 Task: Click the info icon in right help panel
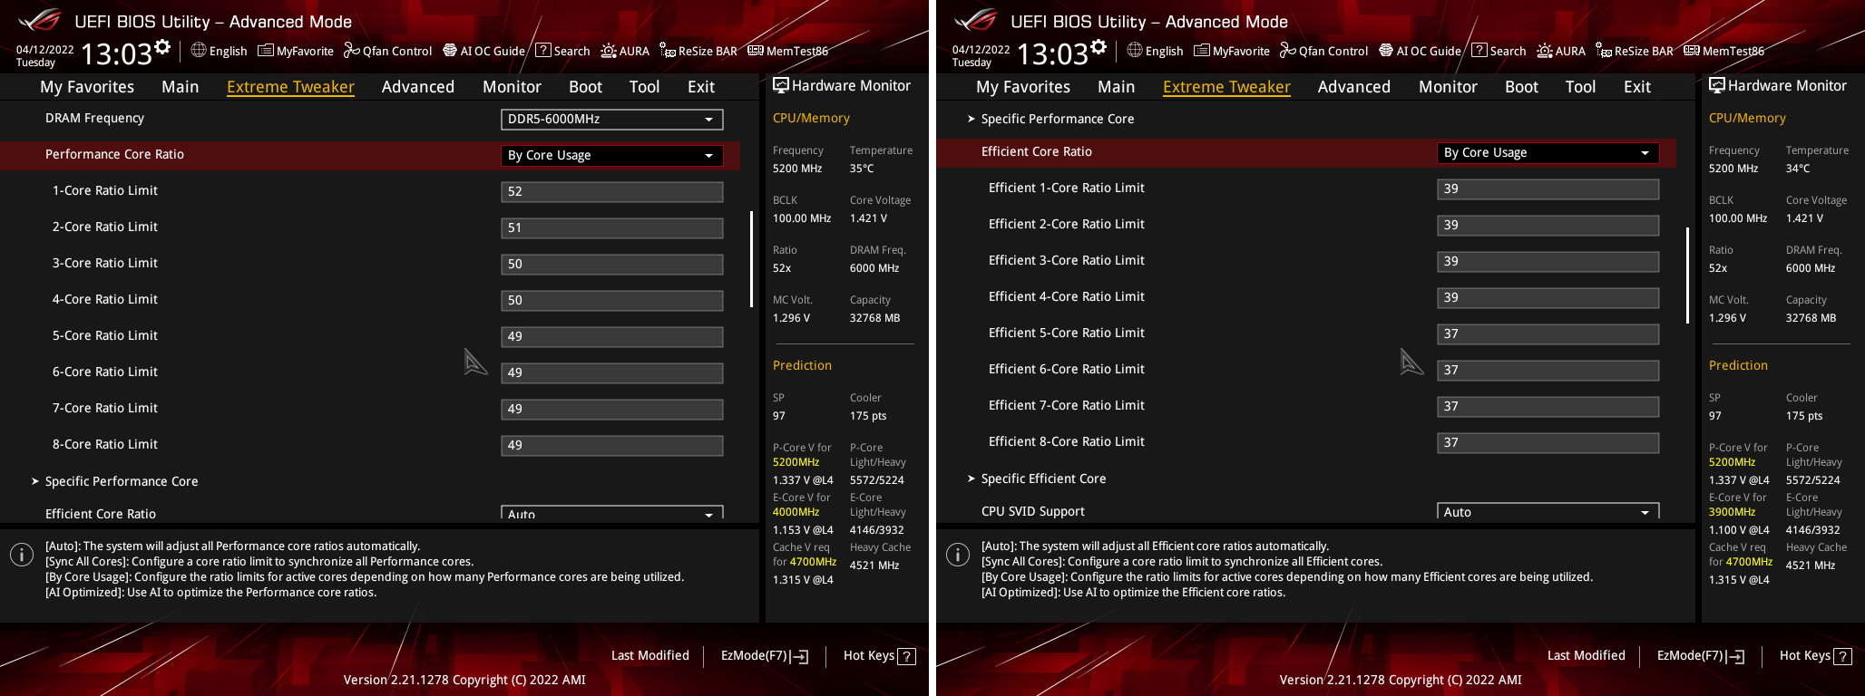tap(958, 555)
